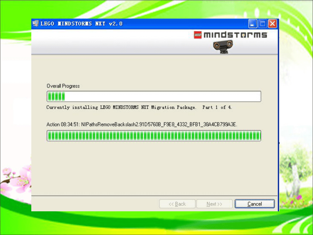Click the mindstorms wordmark in header
The height and width of the screenshot is (235, 313).
pyautogui.click(x=235, y=35)
